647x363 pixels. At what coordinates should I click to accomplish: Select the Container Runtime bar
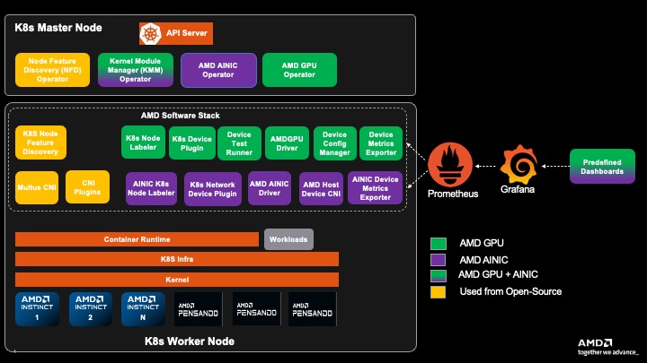pos(137,239)
